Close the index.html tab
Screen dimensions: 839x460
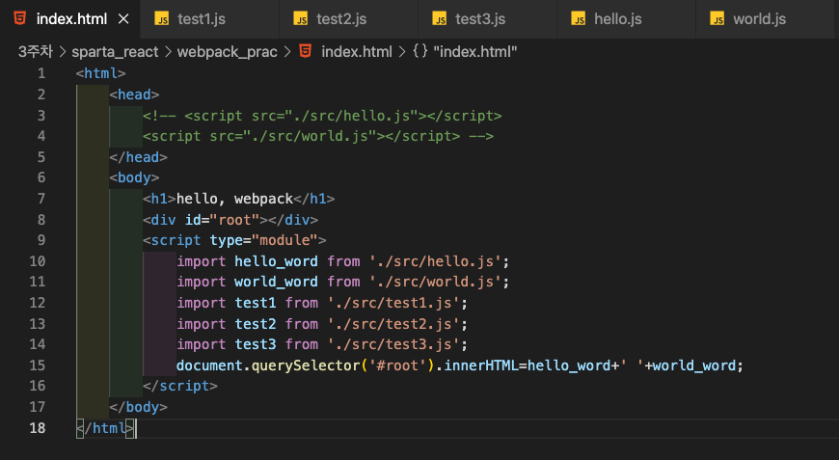(x=123, y=19)
